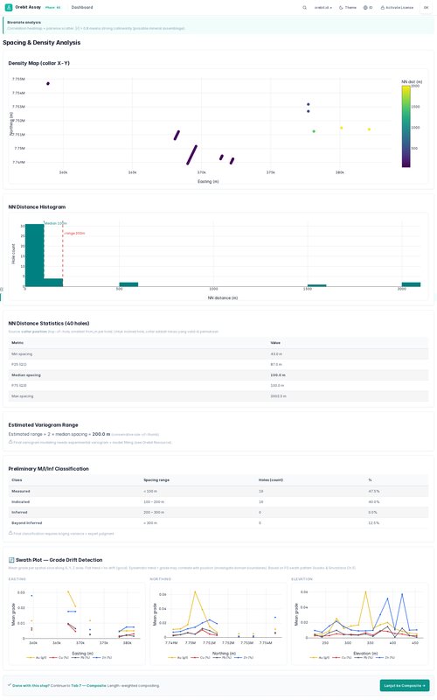Click the checkmark icon beside Done with this step
Image resolution: width=437 pixels, height=700 pixels.
coord(10,685)
